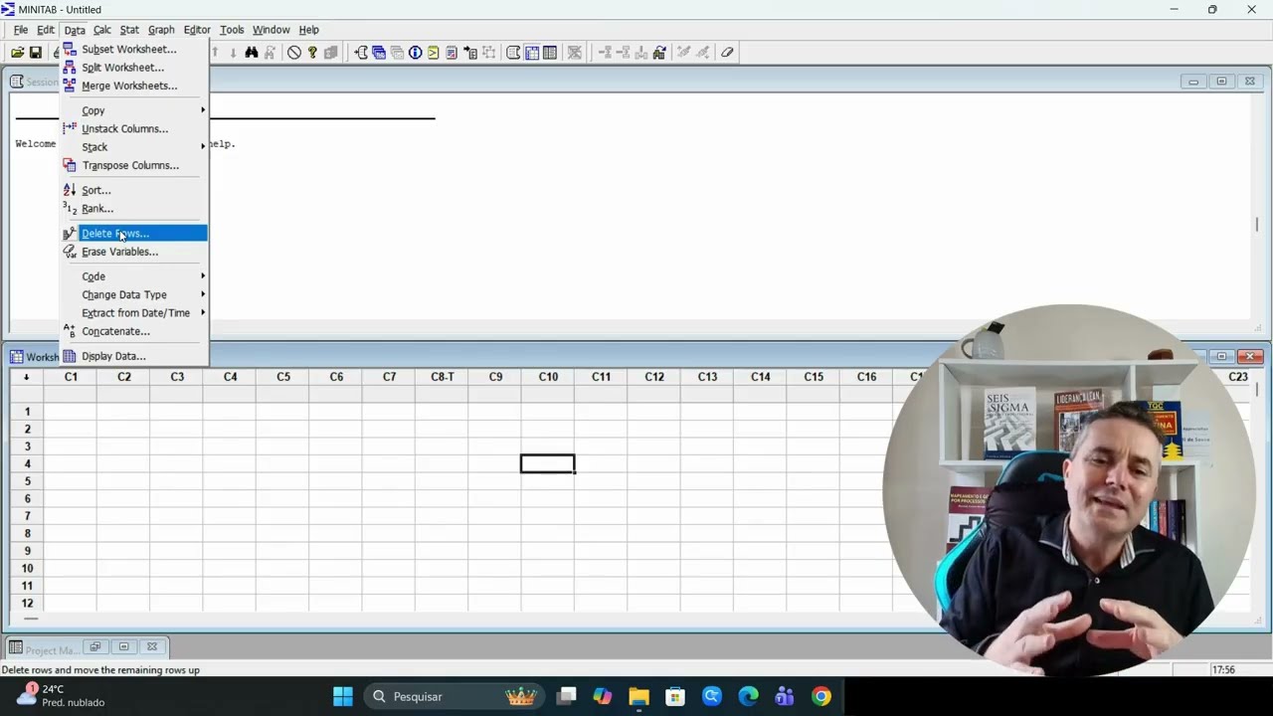Open the Tools menu
This screenshot has height=716, width=1273.
tap(232, 30)
